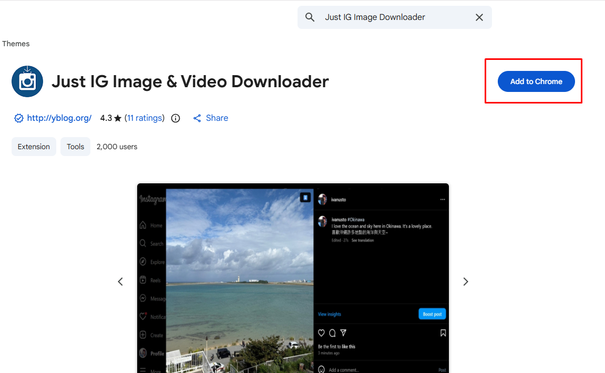Click the verified publisher badge beside the website link
This screenshot has height=373, width=605.
point(19,118)
